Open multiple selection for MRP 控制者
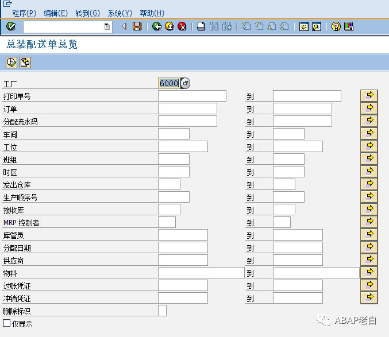This screenshot has width=389, height=337. click(x=369, y=222)
